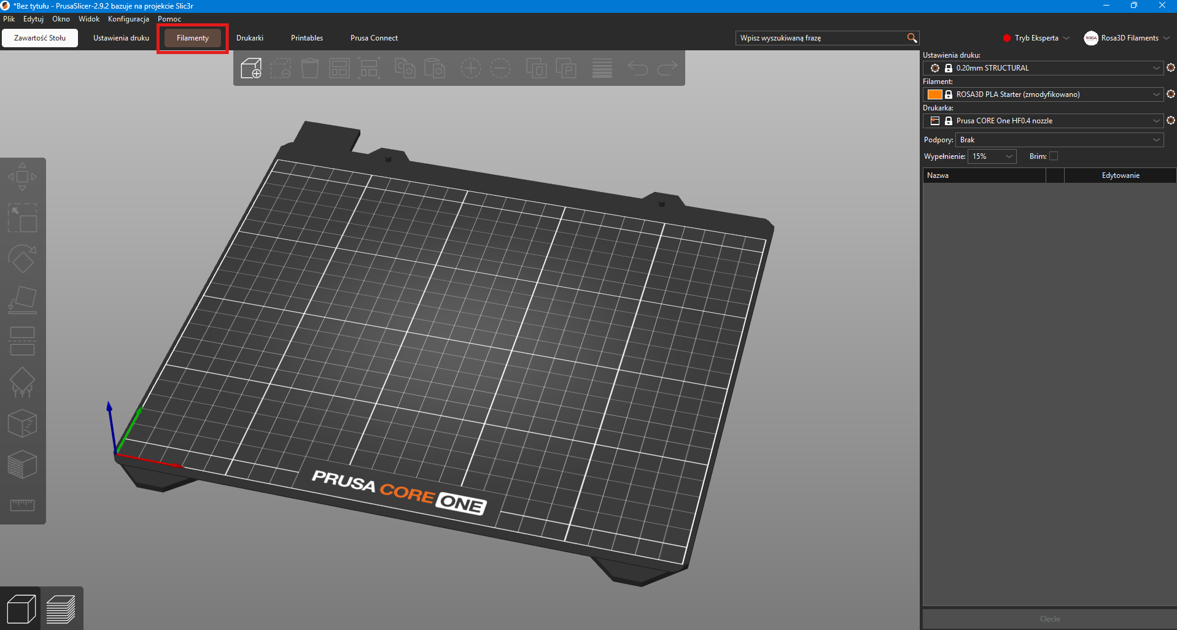
Task: Click the Cięcie slice button
Action: click(1050, 619)
